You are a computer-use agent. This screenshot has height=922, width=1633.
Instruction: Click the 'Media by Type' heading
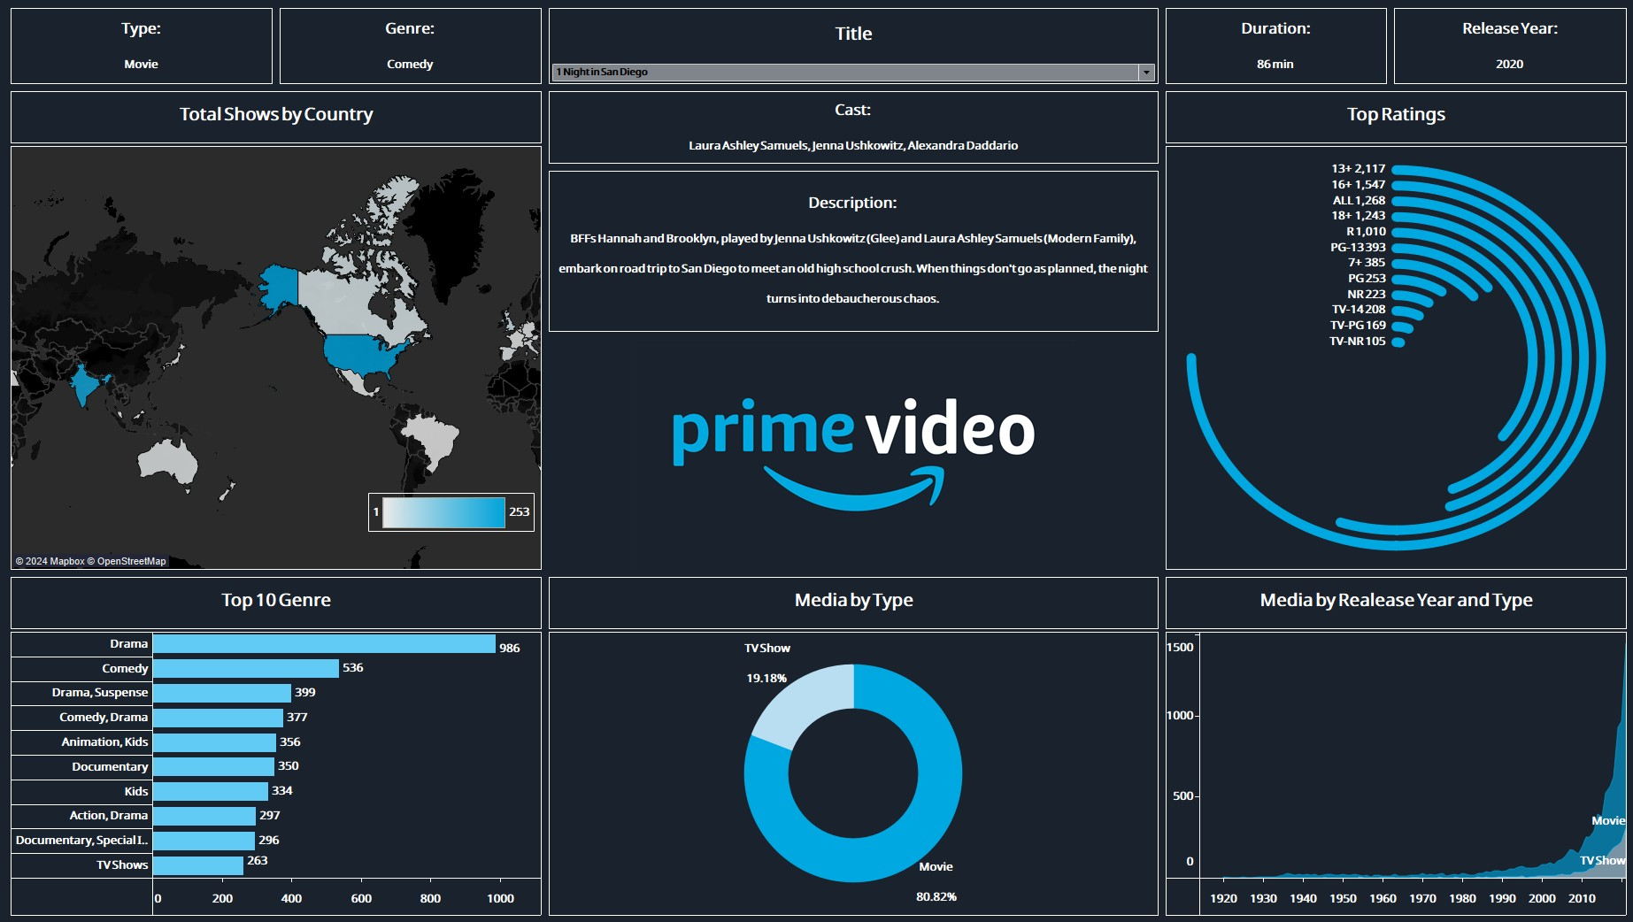tap(853, 601)
